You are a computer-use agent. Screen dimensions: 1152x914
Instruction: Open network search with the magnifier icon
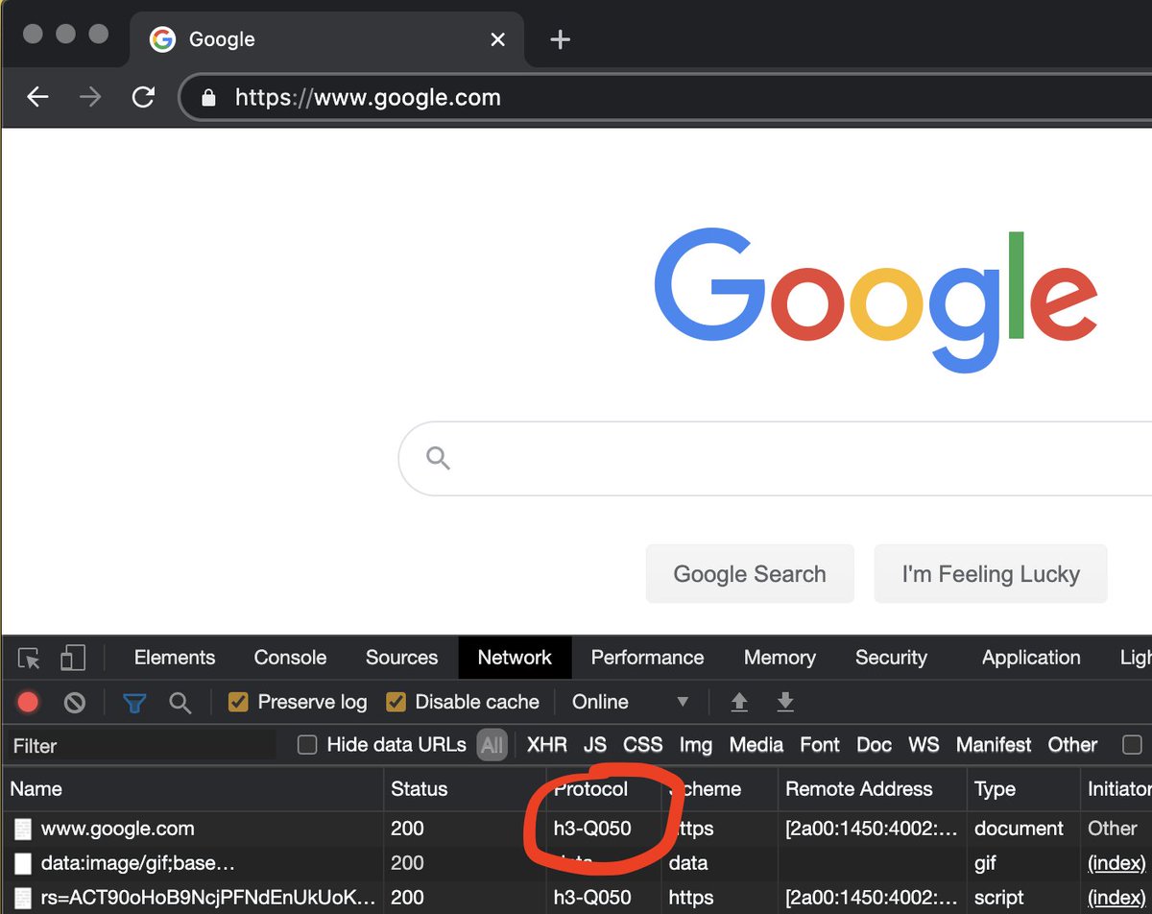coord(180,703)
